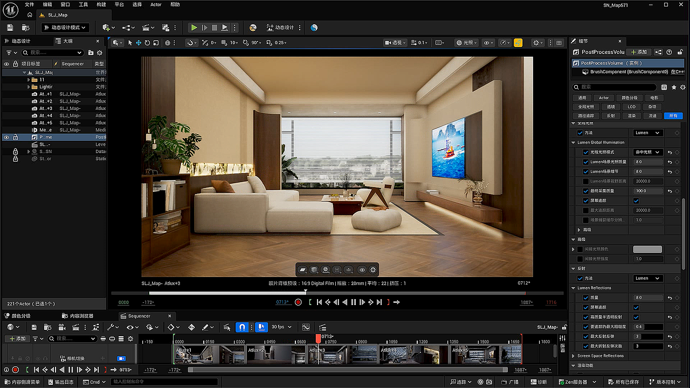This screenshot has width=690, height=388.
Task: Toggle the 最终采集质量 override checkbox
Action: pos(586,191)
